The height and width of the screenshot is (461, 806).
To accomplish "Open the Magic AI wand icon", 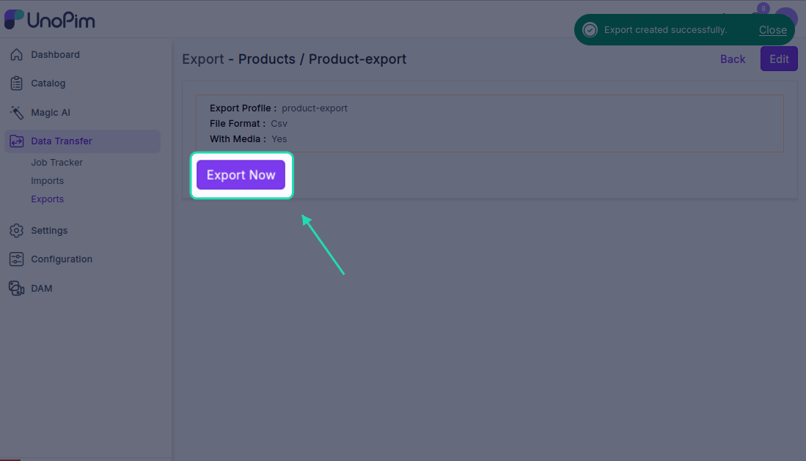I will 16,113.
